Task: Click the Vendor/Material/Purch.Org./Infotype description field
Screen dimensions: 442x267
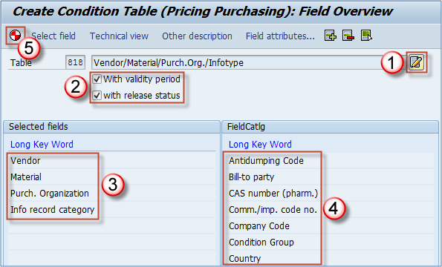Action: point(249,62)
